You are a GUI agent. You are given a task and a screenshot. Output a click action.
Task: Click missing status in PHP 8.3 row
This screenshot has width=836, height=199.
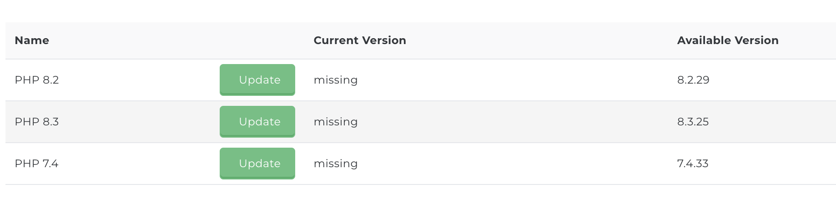(336, 122)
